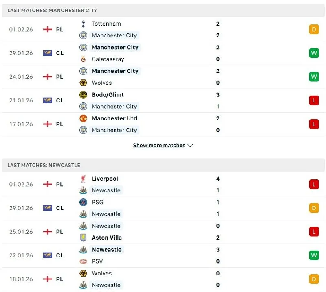Select the Galatasaray club logo
The height and width of the screenshot is (292, 326).
[x=83, y=59]
